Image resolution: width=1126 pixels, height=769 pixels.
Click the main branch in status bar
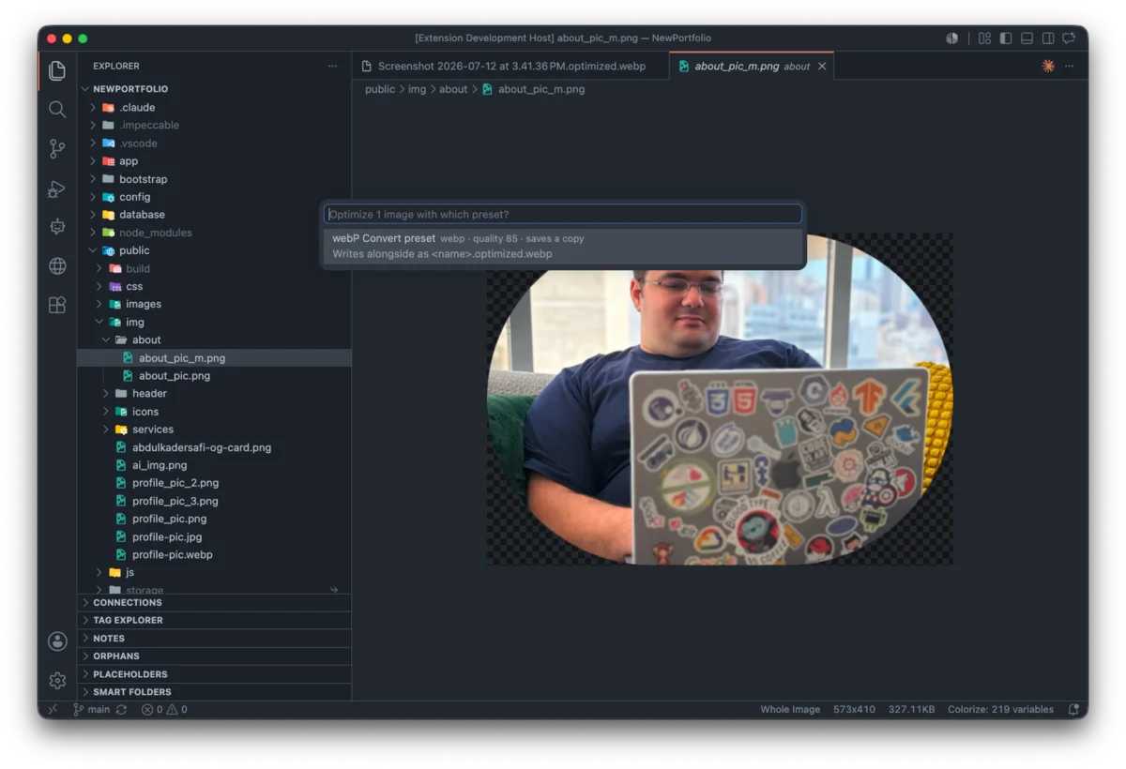tap(92, 710)
